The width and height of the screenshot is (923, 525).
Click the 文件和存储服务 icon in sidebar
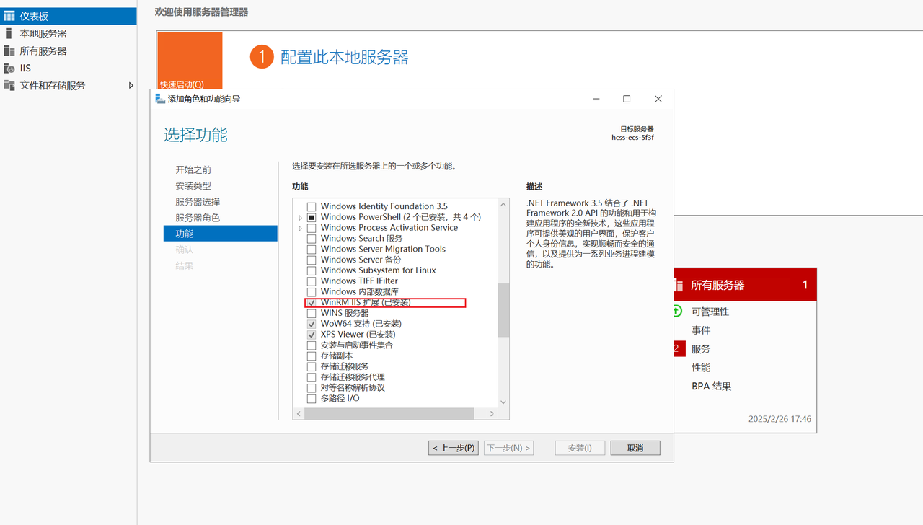pyautogui.click(x=9, y=85)
